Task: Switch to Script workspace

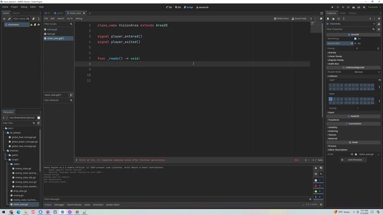Action: click(x=189, y=7)
